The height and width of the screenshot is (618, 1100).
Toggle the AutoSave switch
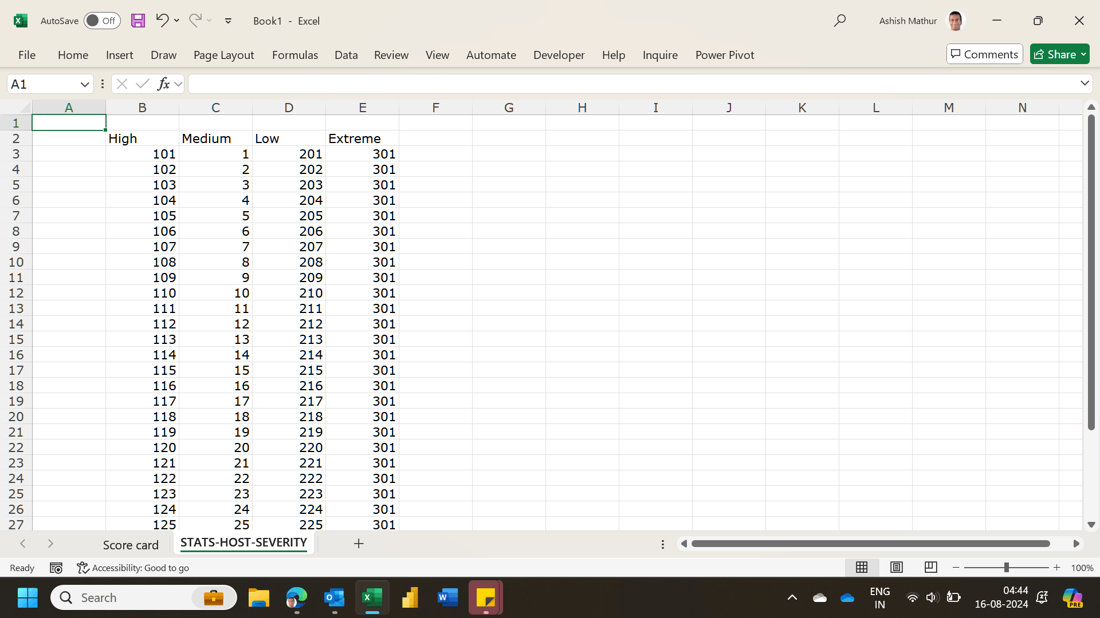click(102, 21)
